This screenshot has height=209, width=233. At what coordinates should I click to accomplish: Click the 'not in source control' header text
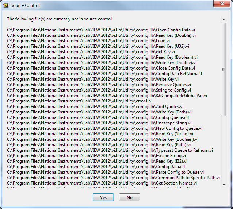point(60,19)
